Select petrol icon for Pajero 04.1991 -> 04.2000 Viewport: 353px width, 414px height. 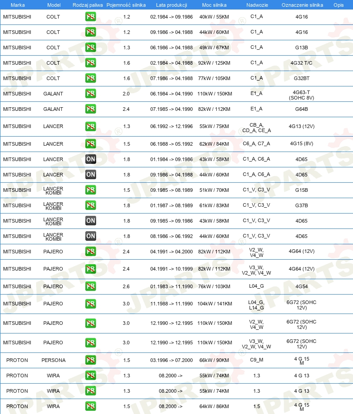pyautogui.click(x=90, y=252)
